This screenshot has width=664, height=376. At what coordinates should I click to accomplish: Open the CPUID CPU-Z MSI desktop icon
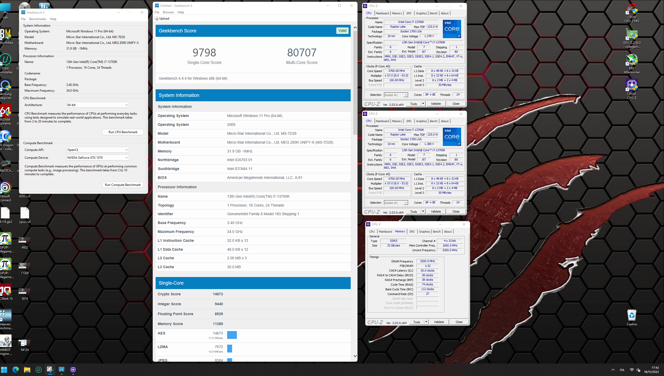(632, 13)
